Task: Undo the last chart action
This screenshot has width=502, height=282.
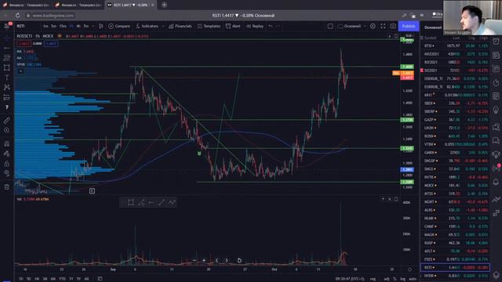Action: point(271,26)
